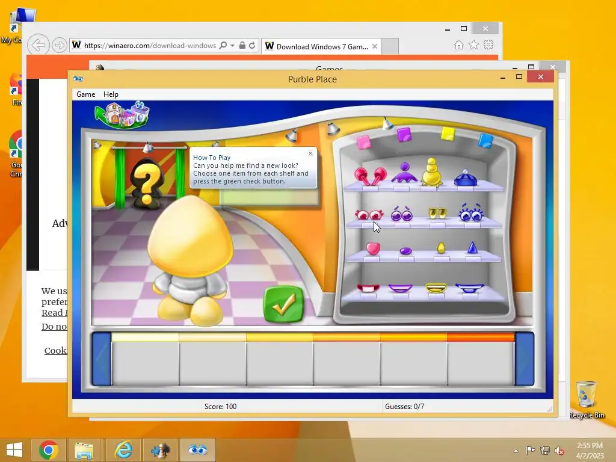Click the Score: 100 status text
The image size is (616, 462).
[220, 407]
